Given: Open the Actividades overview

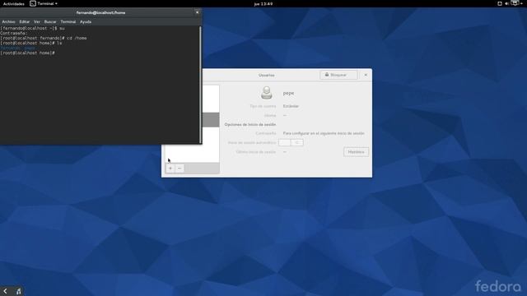Looking at the screenshot, I should [x=14, y=3].
